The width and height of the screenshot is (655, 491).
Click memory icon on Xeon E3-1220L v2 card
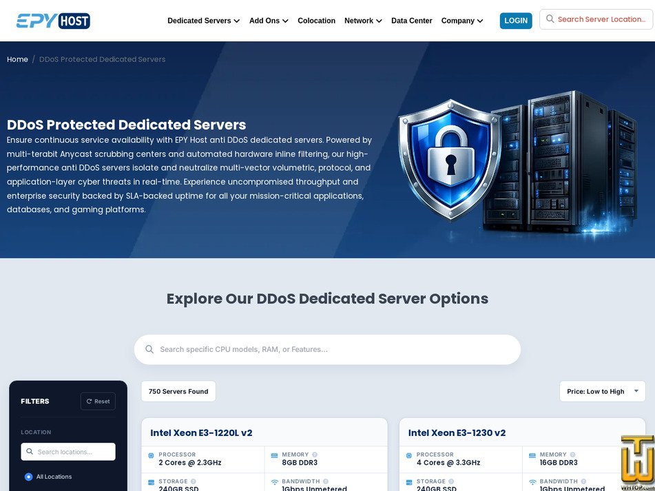pyautogui.click(x=274, y=455)
